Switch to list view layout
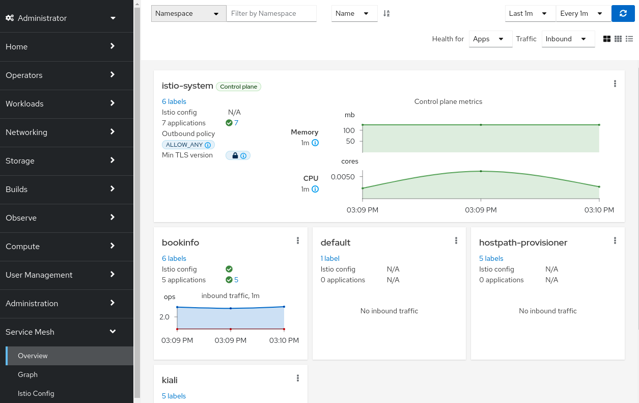639x403 pixels. [x=629, y=39]
